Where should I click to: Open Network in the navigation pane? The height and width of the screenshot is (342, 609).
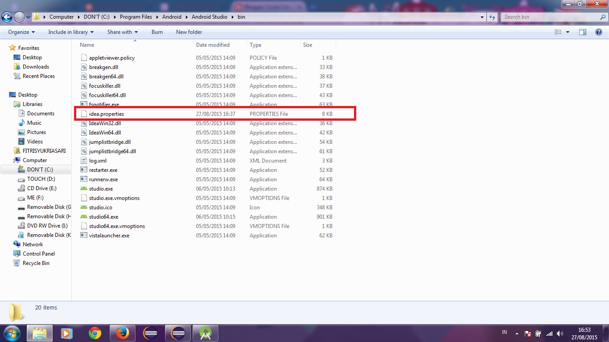tap(33, 244)
